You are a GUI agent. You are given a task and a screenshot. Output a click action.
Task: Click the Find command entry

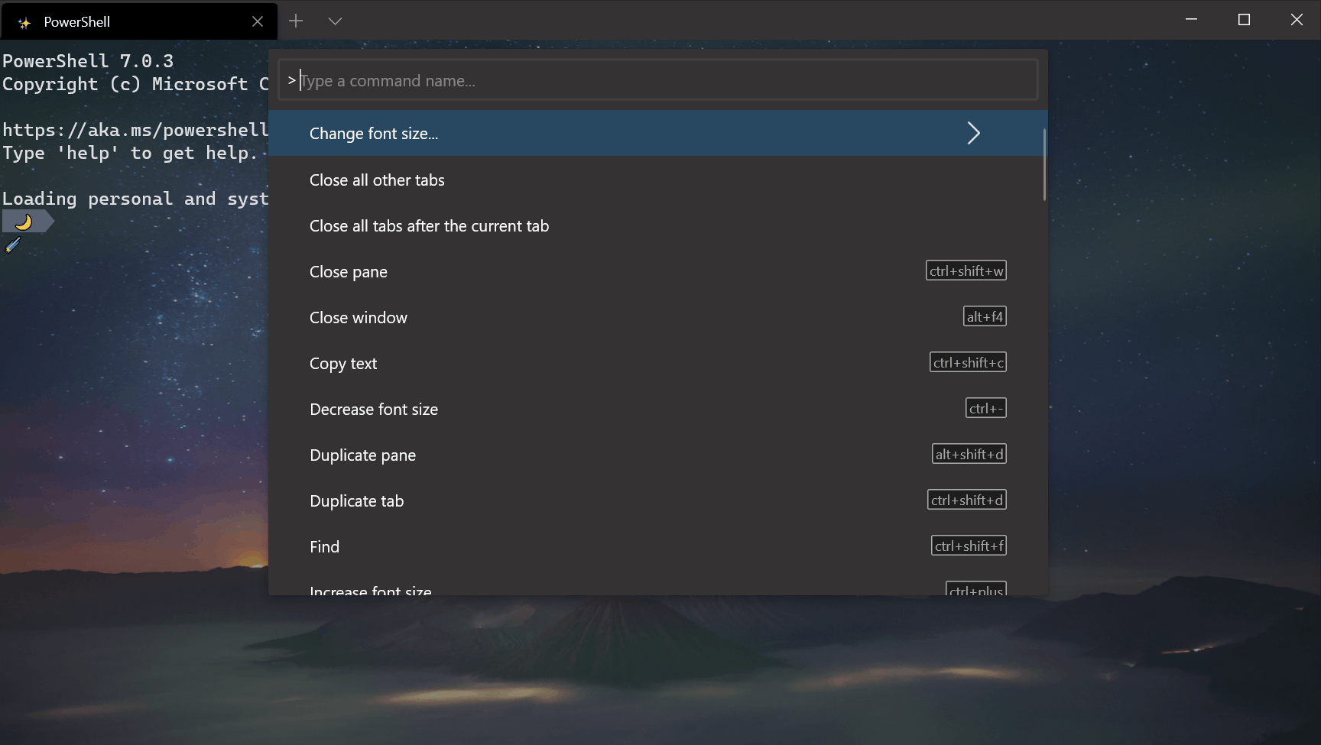[x=325, y=546]
